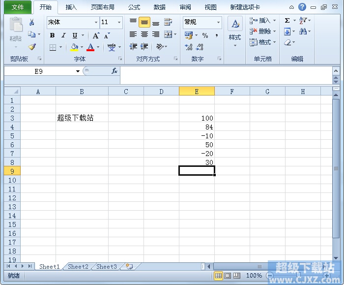Open borders dropdown arrow
Image resolution: width=344 pixels, height=285 pixels.
tap(60, 47)
